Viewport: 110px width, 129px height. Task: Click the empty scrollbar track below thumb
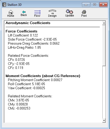tap(104, 92)
